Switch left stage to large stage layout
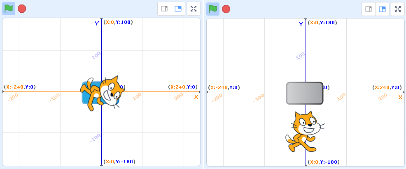Screen dimensions: 406x169 (178, 9)
